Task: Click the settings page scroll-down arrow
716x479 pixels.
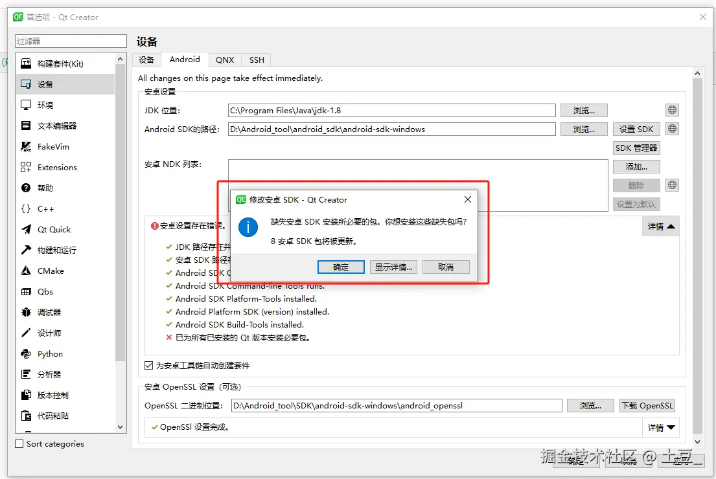Action: point(697,441)
